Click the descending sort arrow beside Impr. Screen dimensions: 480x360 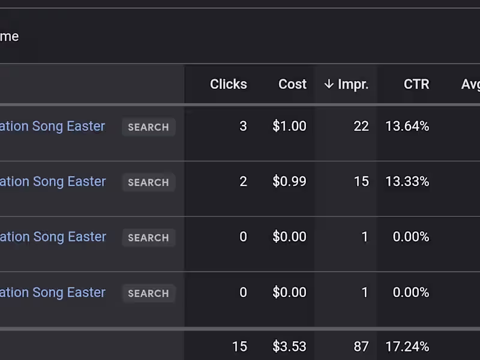[x=328, y=85]
